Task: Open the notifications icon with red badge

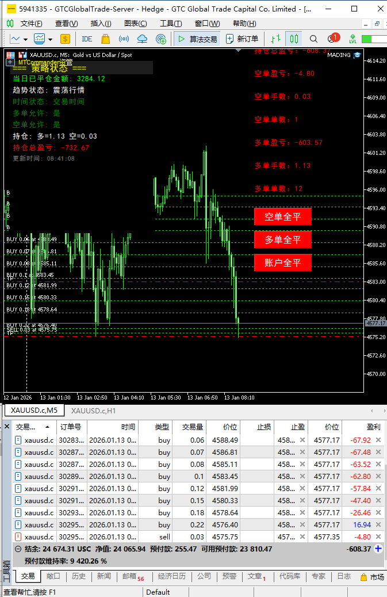Action: [x=332, y=38]
